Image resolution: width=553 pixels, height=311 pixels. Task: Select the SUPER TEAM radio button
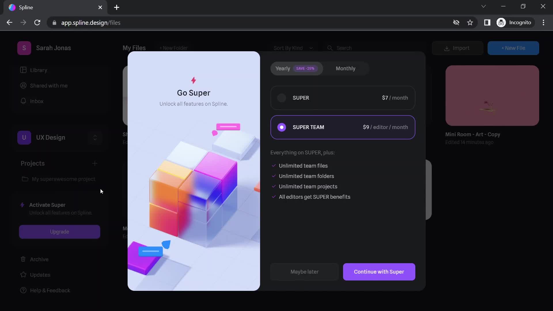point(282,127)
